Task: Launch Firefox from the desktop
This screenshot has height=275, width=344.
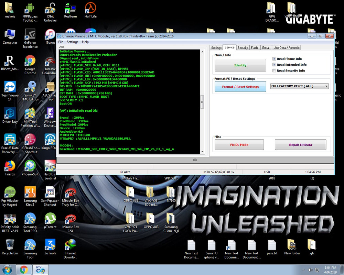Action: point(10,168)
